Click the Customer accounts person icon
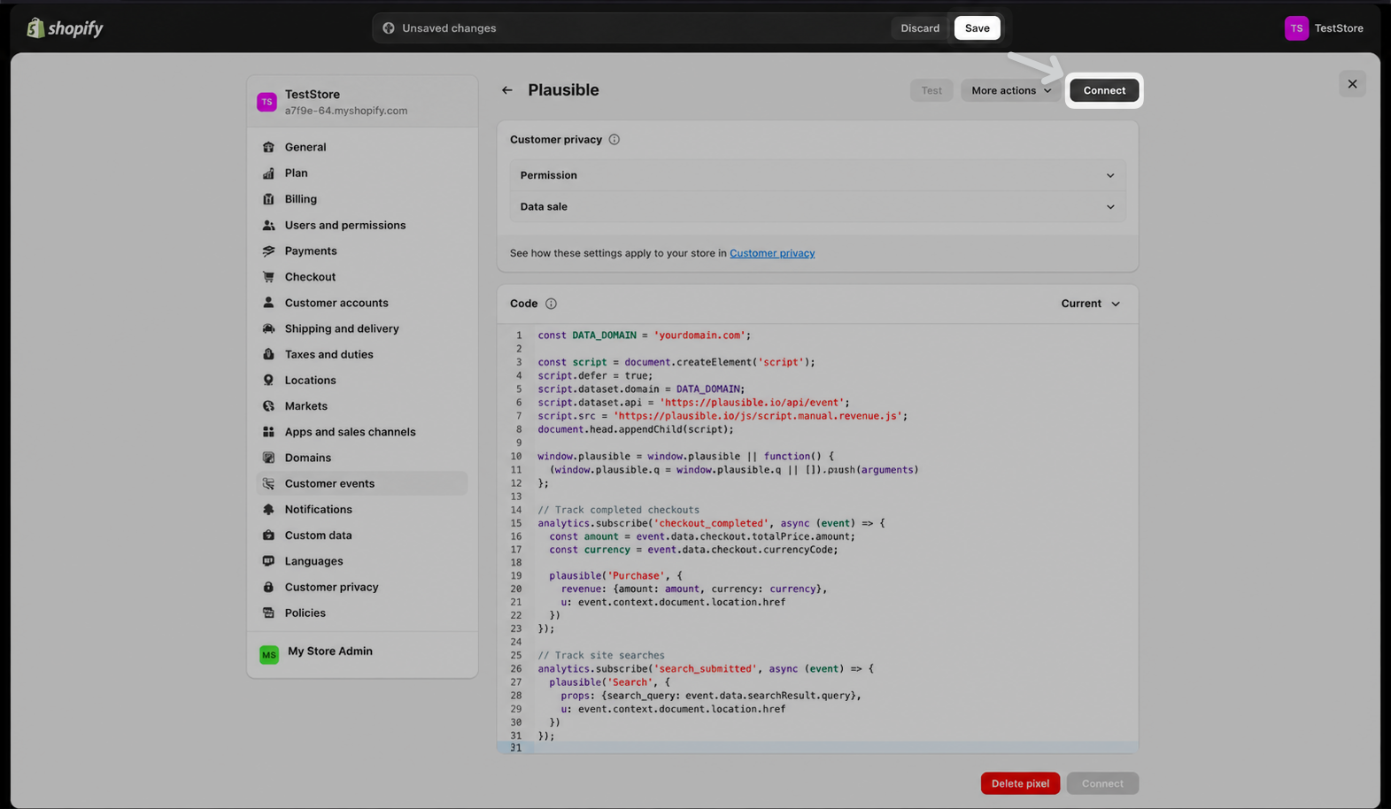The image size is (1391, 809). [x=268, y=303]
